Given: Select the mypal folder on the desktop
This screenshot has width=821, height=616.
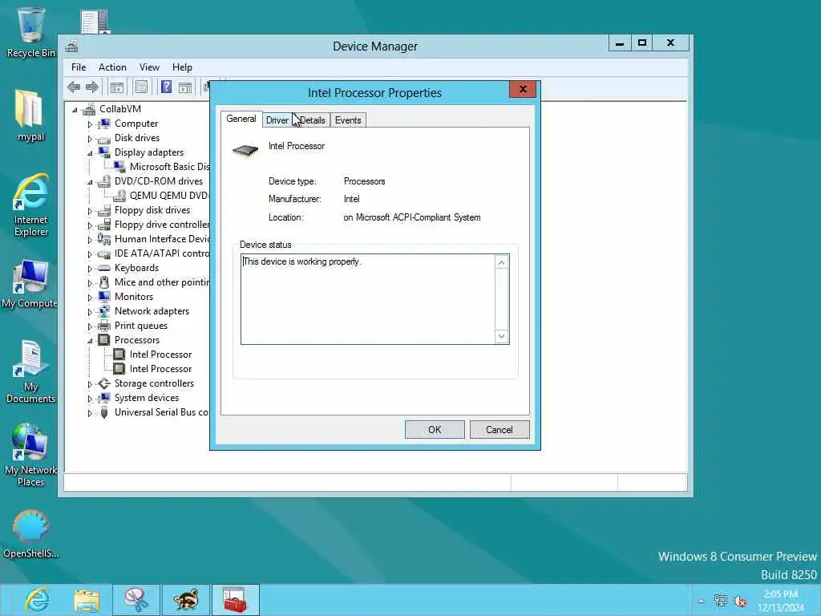Looking at the screenshot, I should pos(30,115).
